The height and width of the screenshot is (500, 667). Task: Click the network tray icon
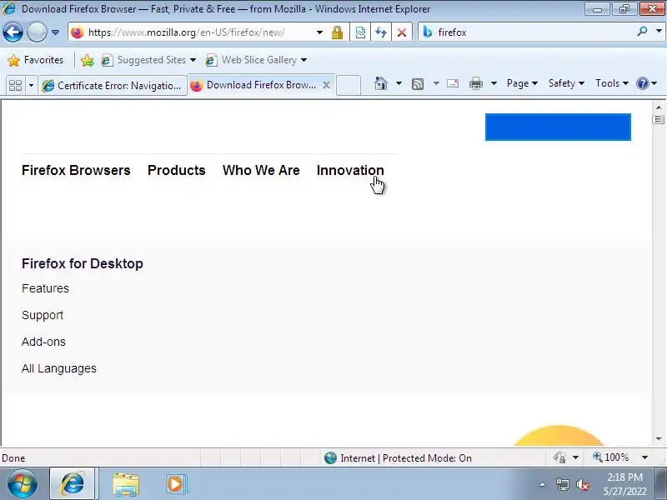point(562,484)
